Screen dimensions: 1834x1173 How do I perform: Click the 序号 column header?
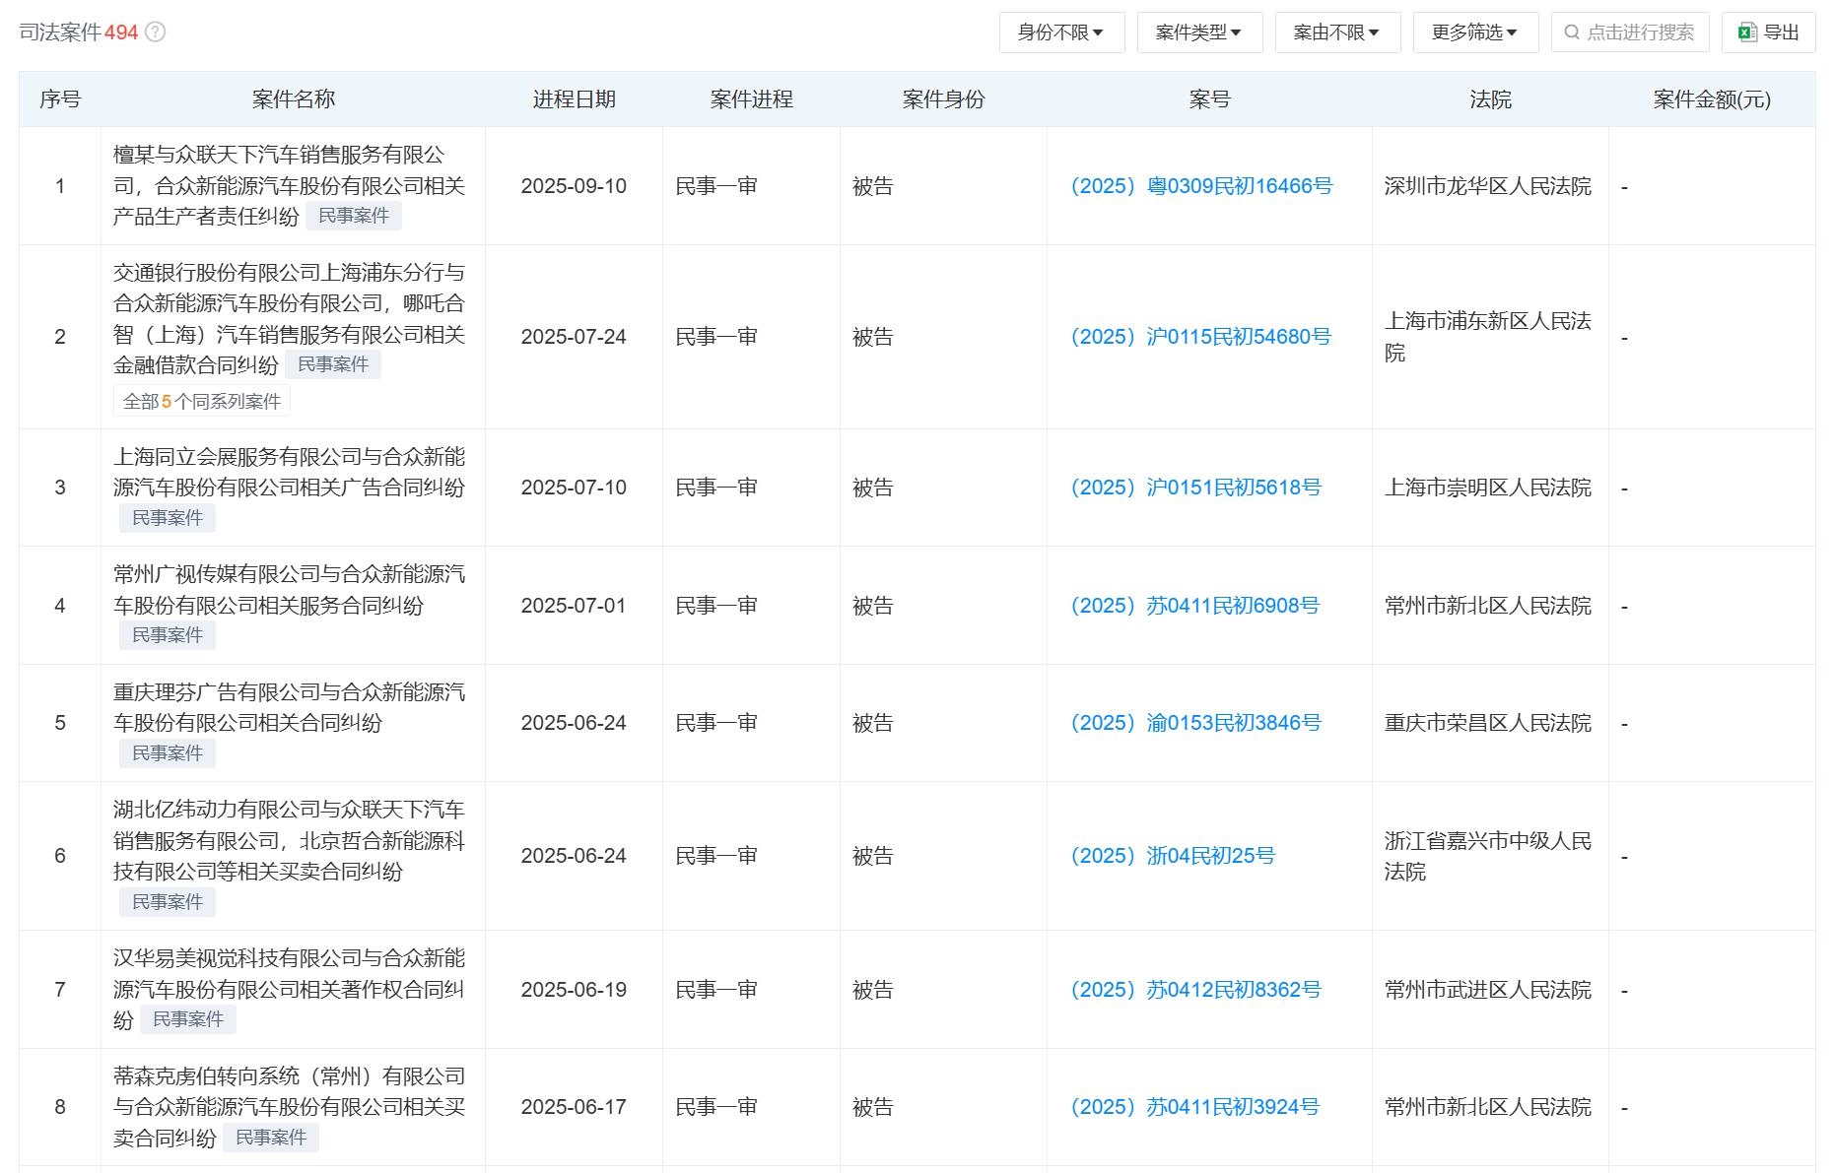tap(60, 99)
